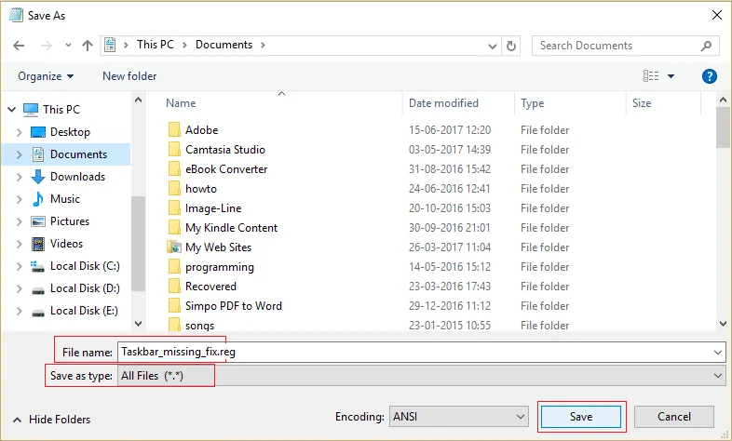
Task: Click This PC in the address breadcrumb
Action: point(155,45)
